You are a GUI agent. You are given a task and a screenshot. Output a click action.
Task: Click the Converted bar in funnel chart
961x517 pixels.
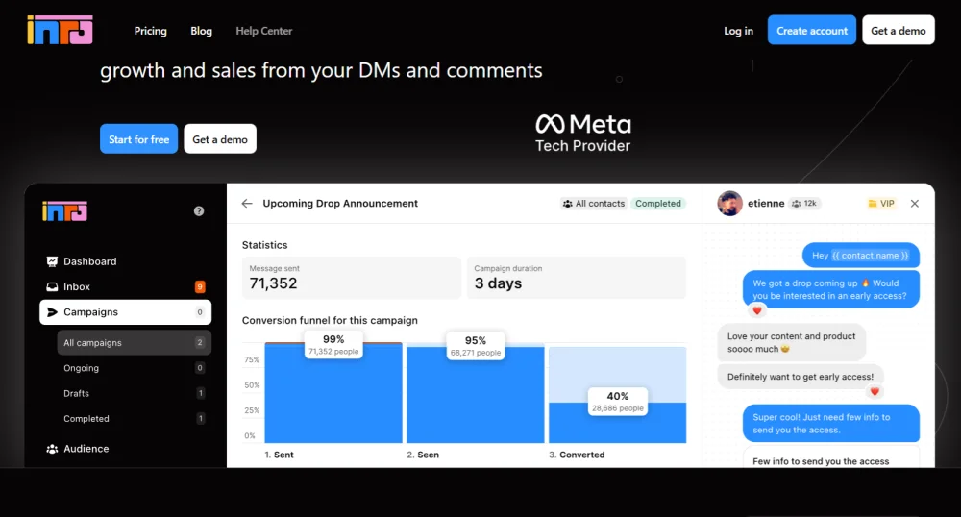pos(617,423)
